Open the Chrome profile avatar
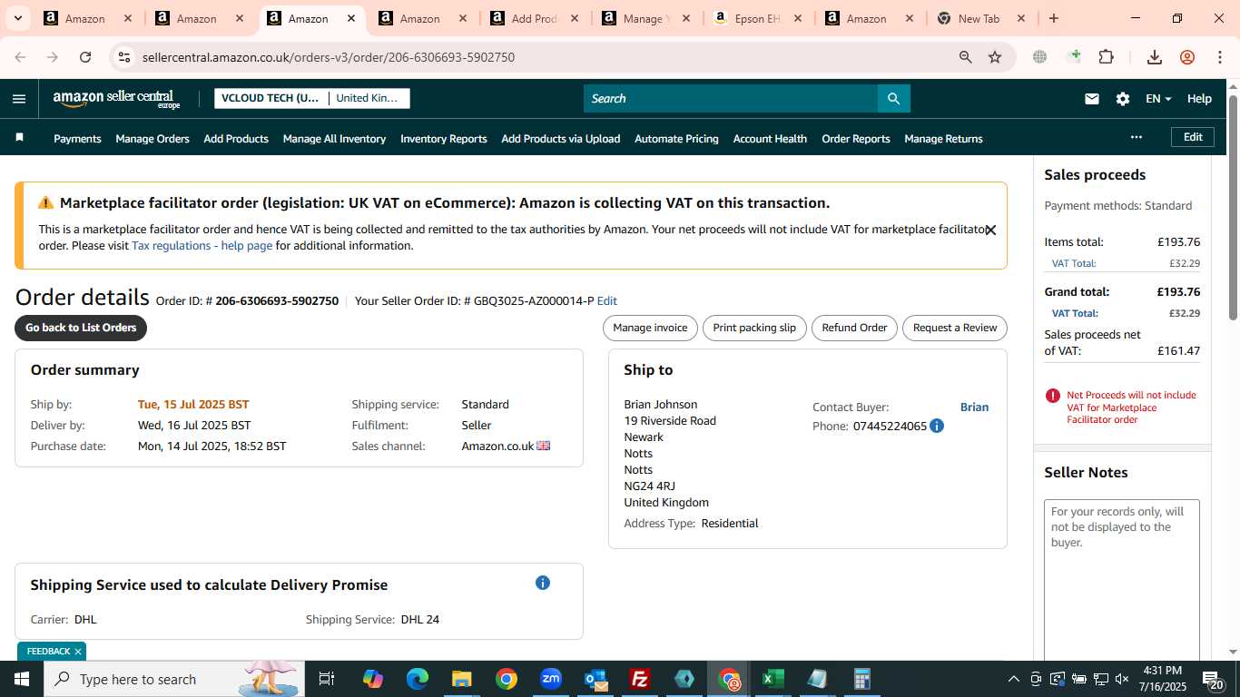Image resolution: width=1240 pixels, height=697 pixels. click(1187, 57)
